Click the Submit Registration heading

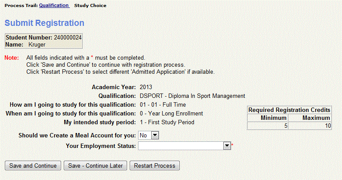[x=44, y=23]
